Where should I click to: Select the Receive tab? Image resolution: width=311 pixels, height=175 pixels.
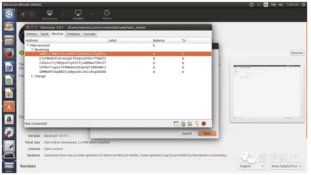pos(58,34)
